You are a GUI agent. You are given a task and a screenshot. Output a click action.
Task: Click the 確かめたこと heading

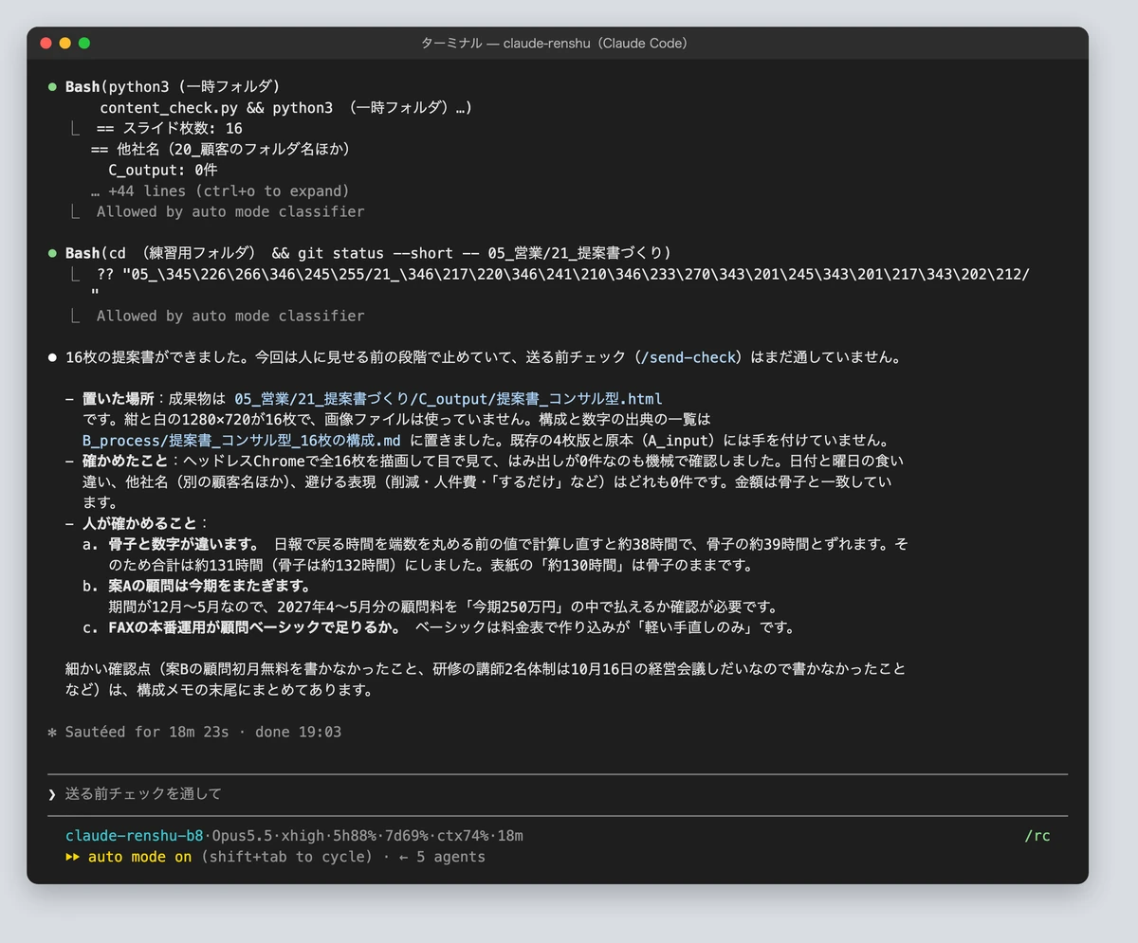click(x=125, y=462)
